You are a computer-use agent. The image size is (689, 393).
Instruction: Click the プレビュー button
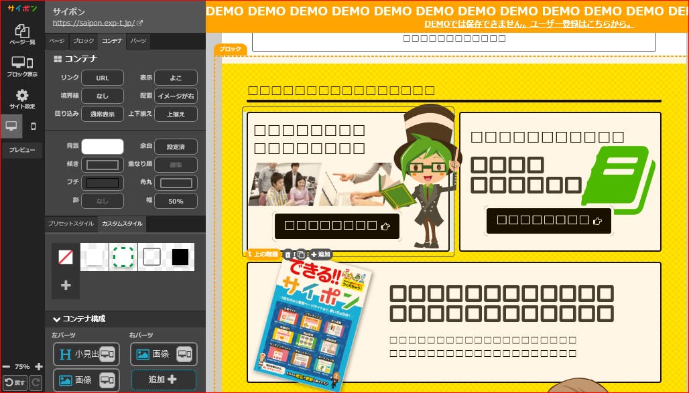pos(22,151)
